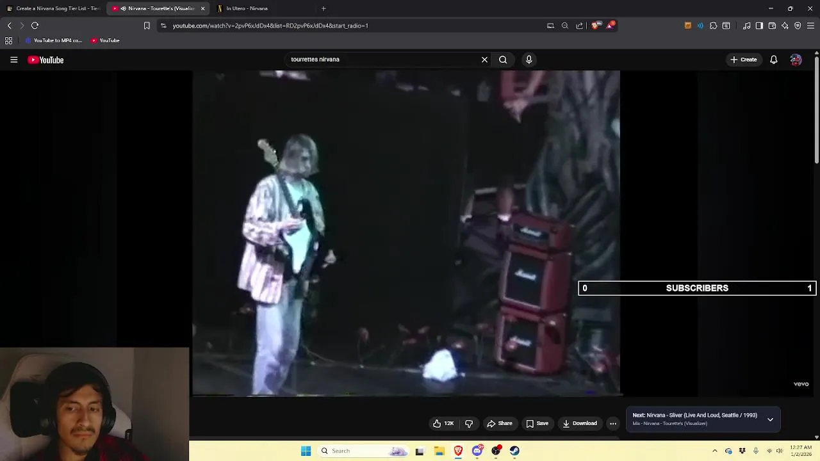This screenshot has height=461, width=820.
Task: Start voice search with microphone icon
Action: click(x=529, y=60)
